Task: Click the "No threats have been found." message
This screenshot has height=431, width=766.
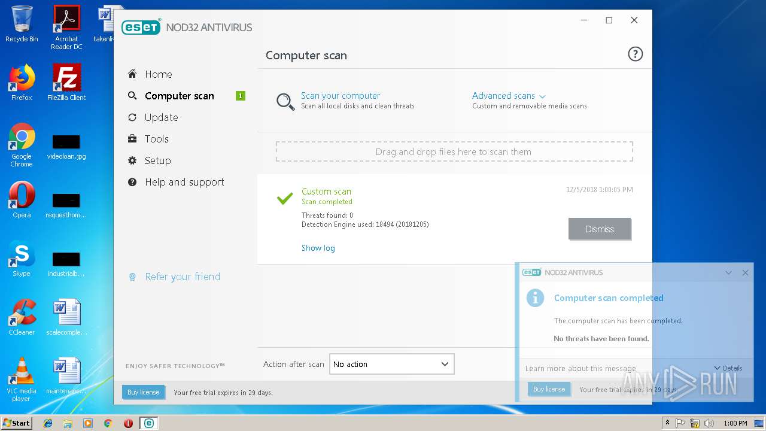Action: pos(601,338)
